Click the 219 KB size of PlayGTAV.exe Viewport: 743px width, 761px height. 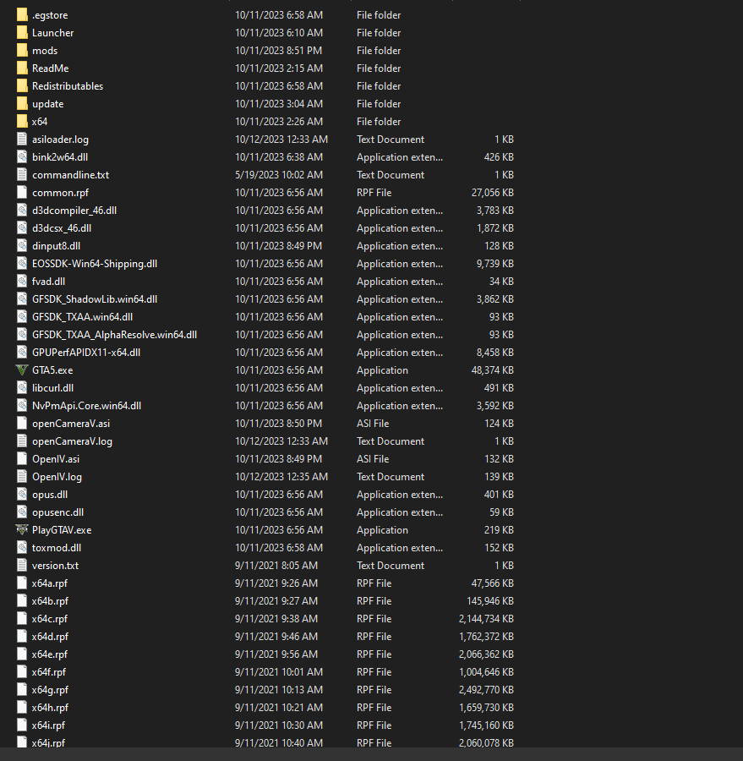pyautogui.click(x=499, y=530)
